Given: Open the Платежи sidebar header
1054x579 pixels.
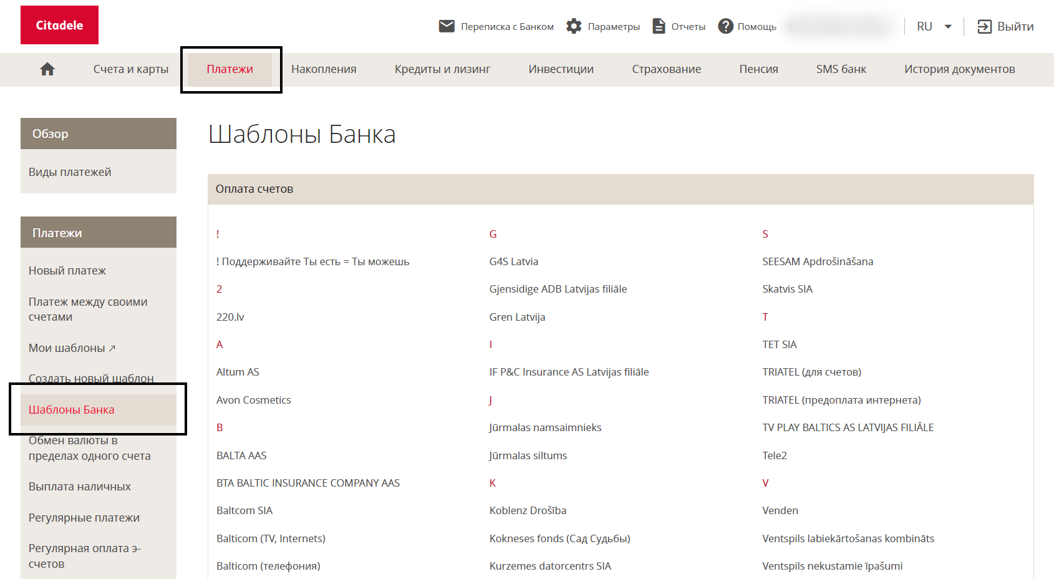Looking at the screenshot, I should (x=99, y=232).
